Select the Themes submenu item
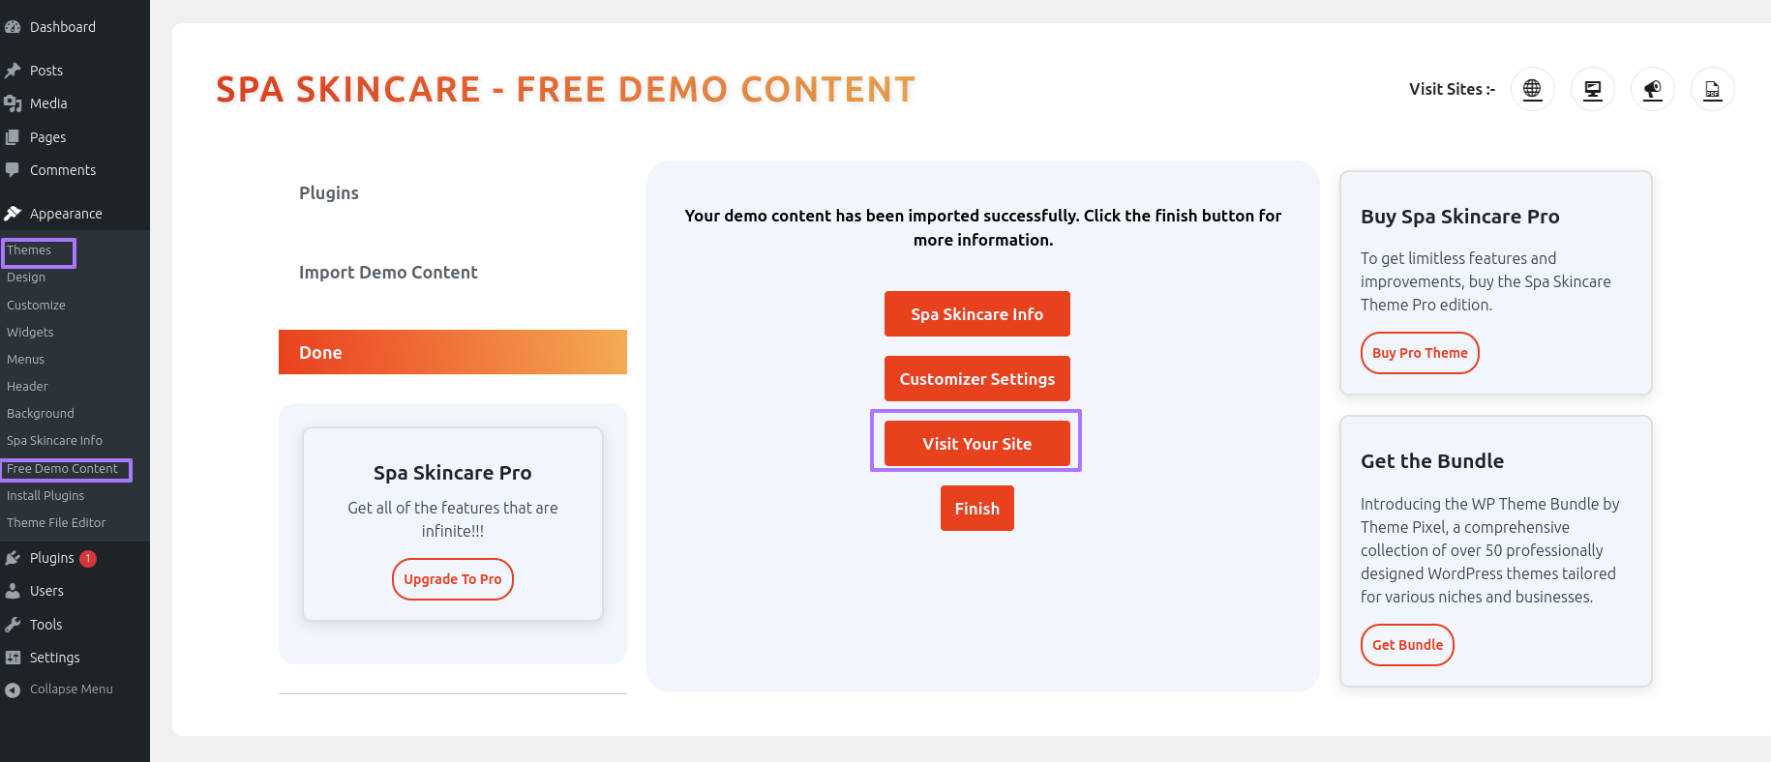 29,250
